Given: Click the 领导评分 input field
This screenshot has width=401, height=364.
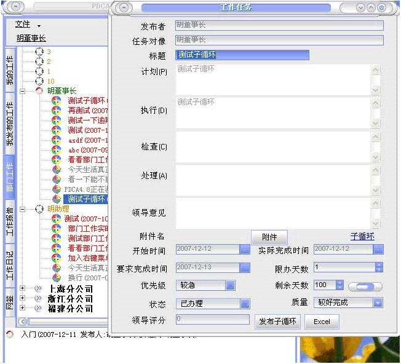Looking at the screenshot, I should [213, 319].
